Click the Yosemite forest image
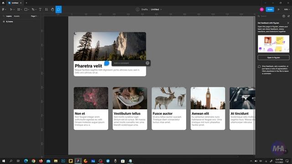The image size is (292, 164). [110, 46]
